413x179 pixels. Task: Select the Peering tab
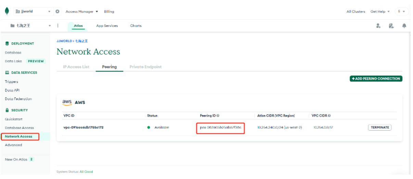[109, 67]
